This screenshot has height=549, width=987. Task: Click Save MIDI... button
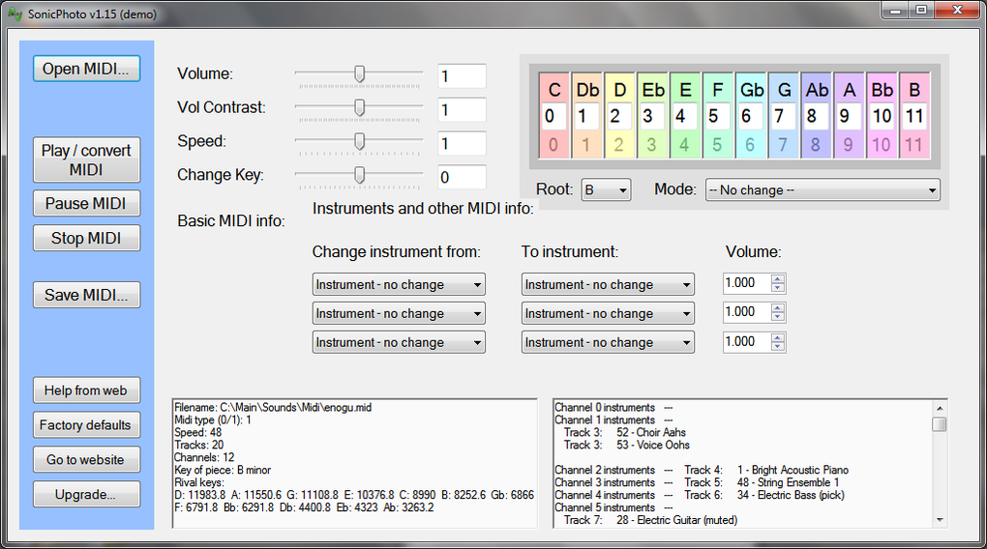point(86,295)
